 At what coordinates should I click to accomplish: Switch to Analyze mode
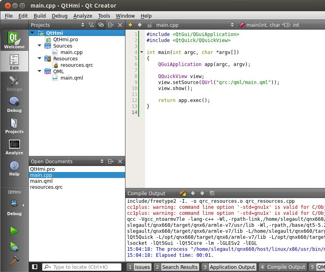14,147
